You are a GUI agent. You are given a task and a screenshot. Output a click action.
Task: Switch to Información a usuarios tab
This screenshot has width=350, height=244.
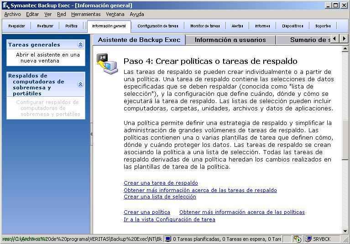(230, 40)
